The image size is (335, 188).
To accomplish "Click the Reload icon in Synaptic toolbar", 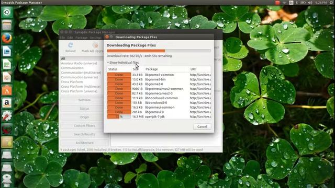I will pyautogui.click(x=71, y=45).
